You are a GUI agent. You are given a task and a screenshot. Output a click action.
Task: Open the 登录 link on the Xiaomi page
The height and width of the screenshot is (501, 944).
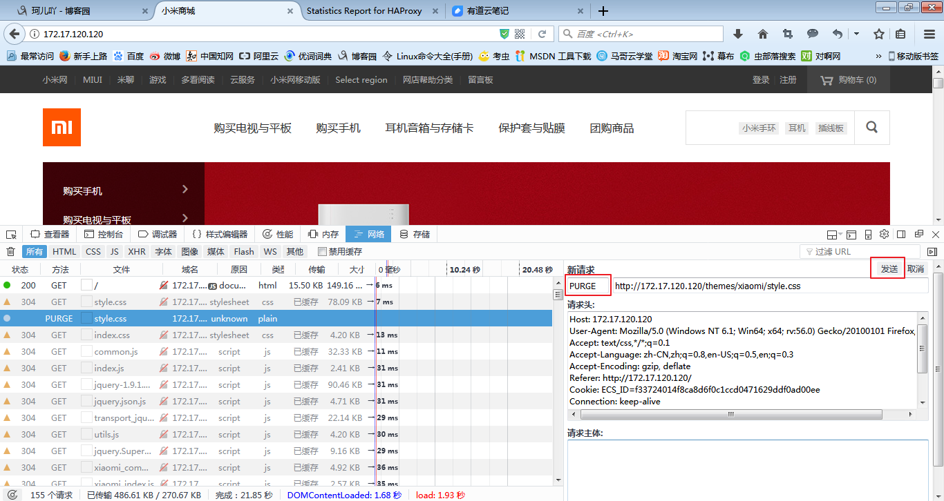761,79
